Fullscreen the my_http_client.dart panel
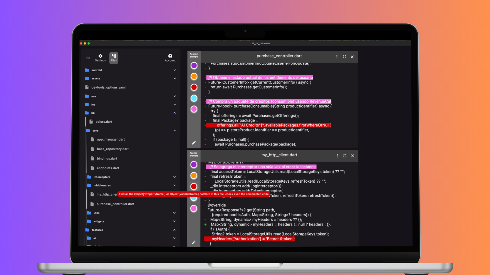Screen dimensions: 490x275 click(x=345, y=156)
